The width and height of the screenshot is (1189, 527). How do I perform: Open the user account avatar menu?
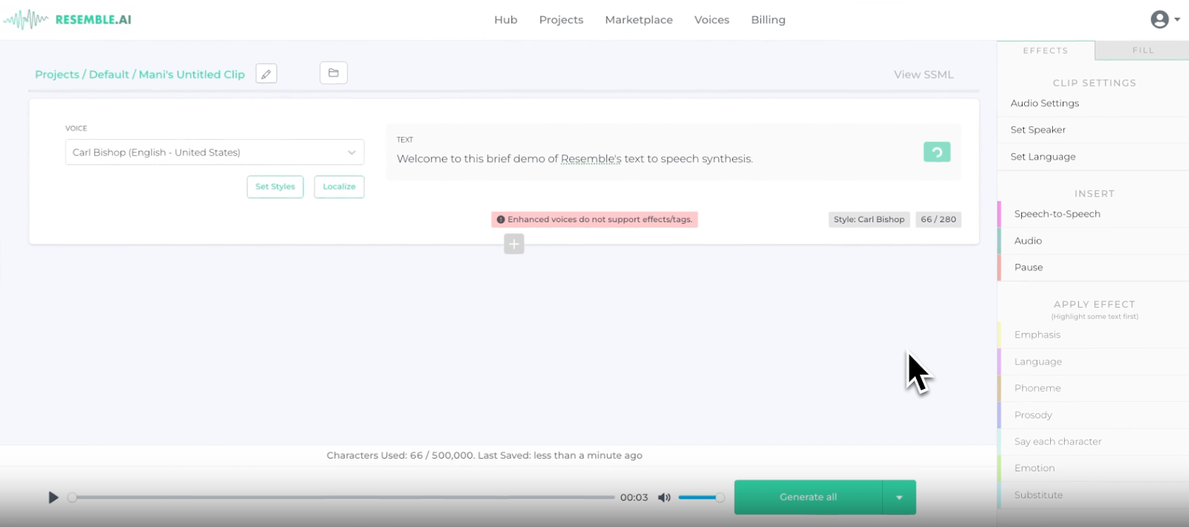pos(1159,19)
